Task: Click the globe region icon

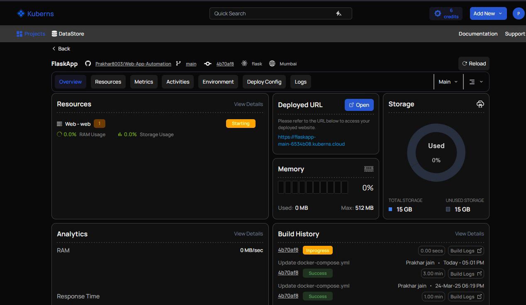Action: point(272,64)
